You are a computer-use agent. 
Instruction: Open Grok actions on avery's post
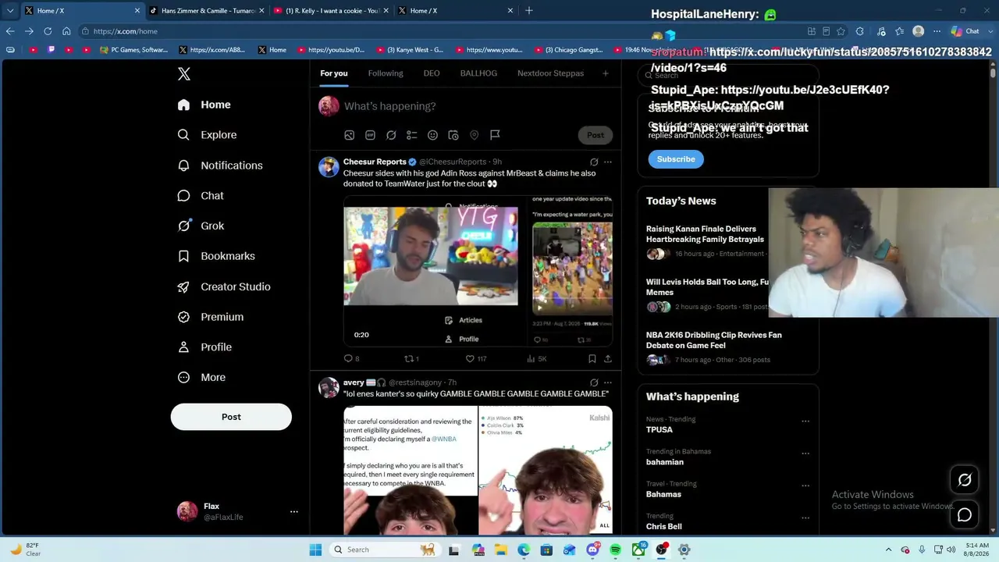pos(594,382)
